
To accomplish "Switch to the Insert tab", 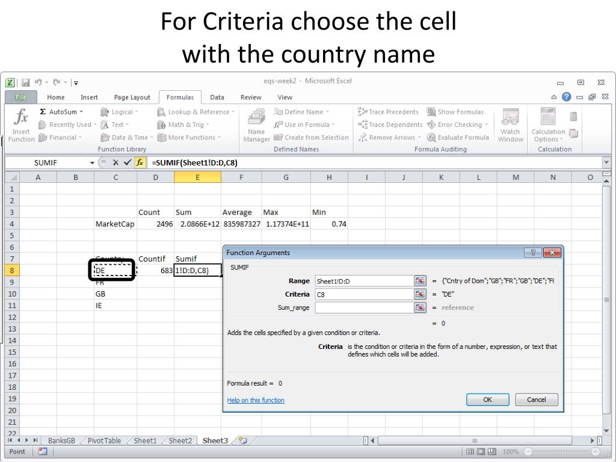I will (x=89, y=97).
